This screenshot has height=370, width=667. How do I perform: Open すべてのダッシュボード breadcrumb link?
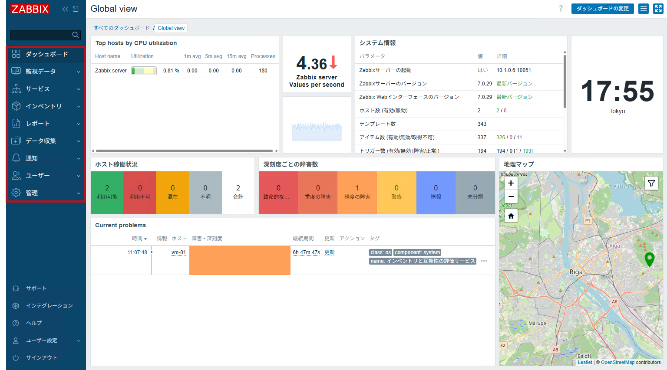pos(122,28)
